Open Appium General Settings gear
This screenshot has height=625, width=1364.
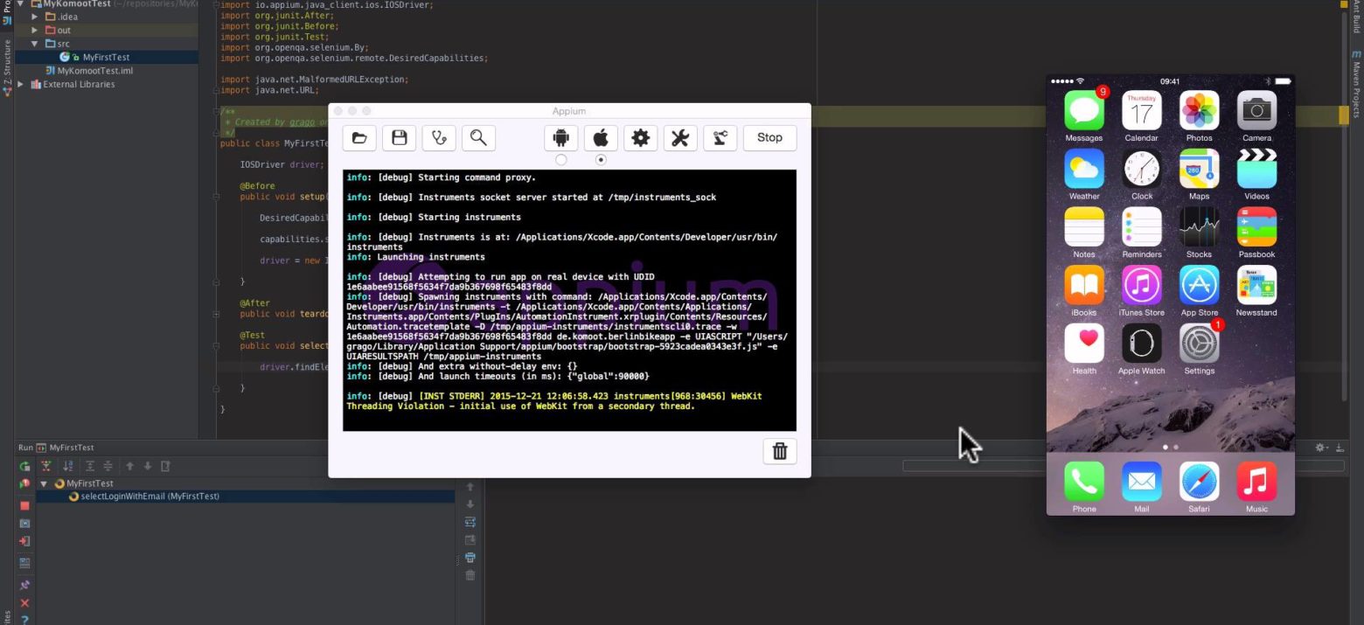[x=640, y=137]
